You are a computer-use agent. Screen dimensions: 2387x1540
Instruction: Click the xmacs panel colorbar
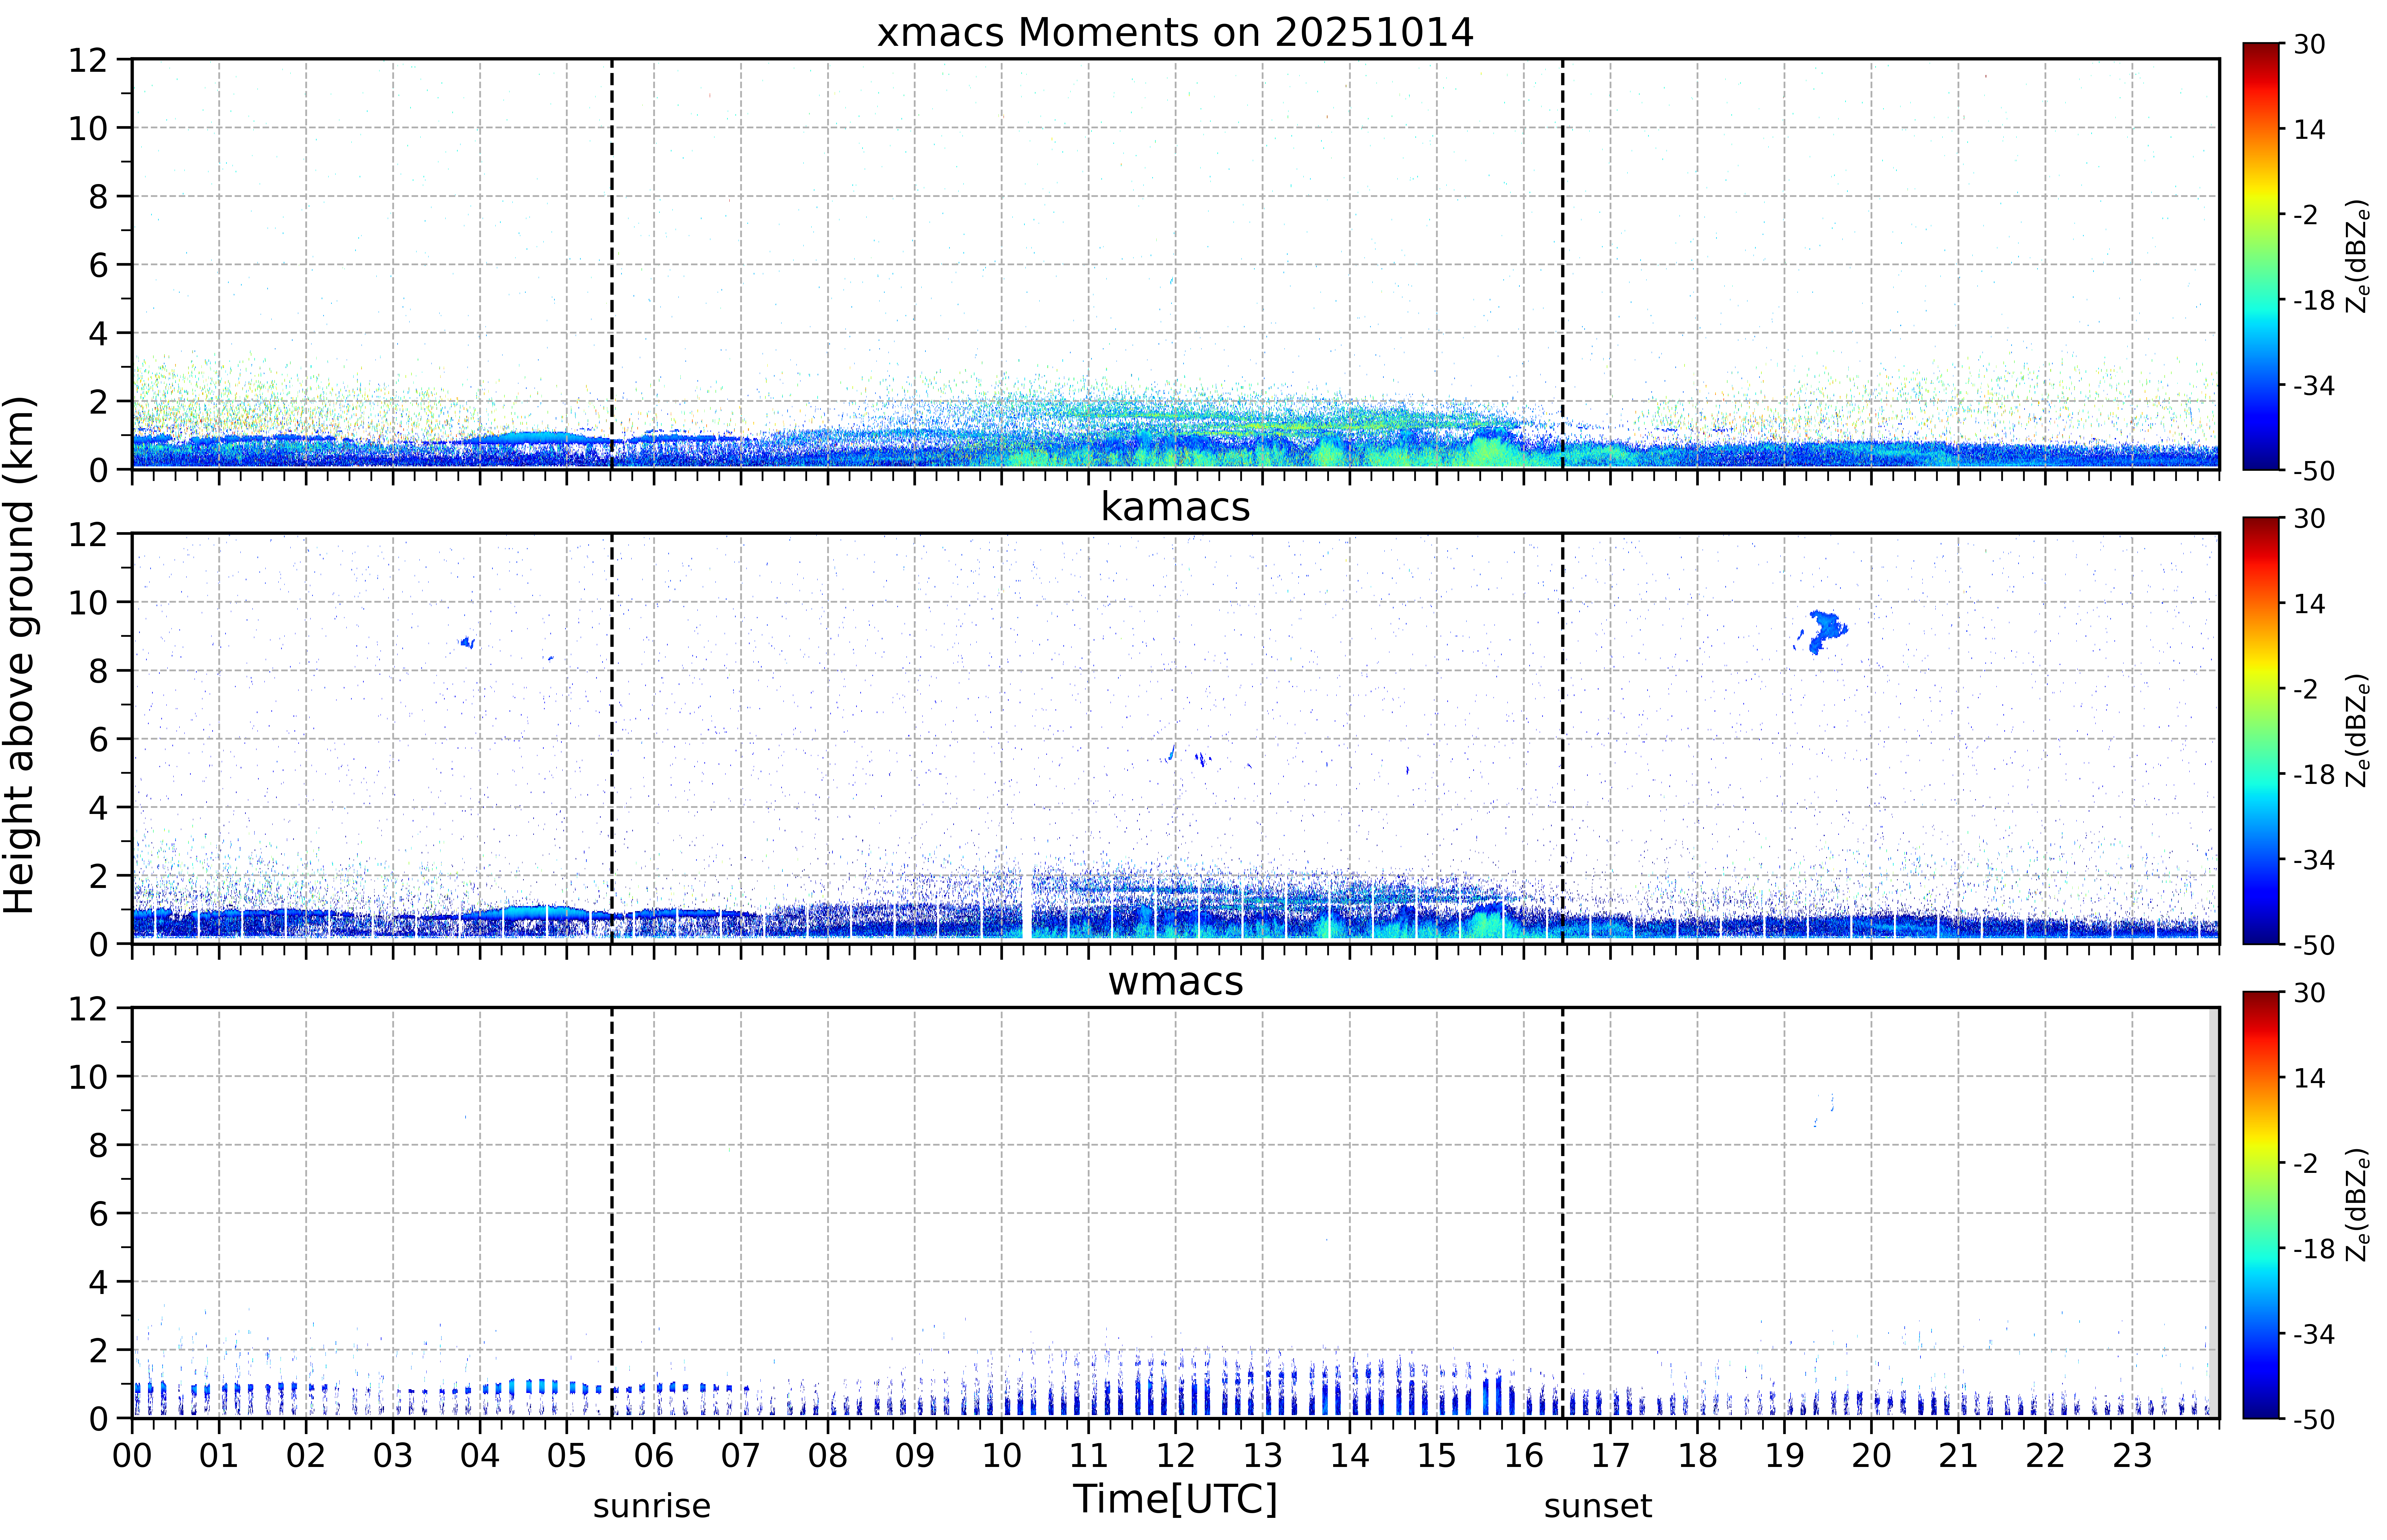2261,256
